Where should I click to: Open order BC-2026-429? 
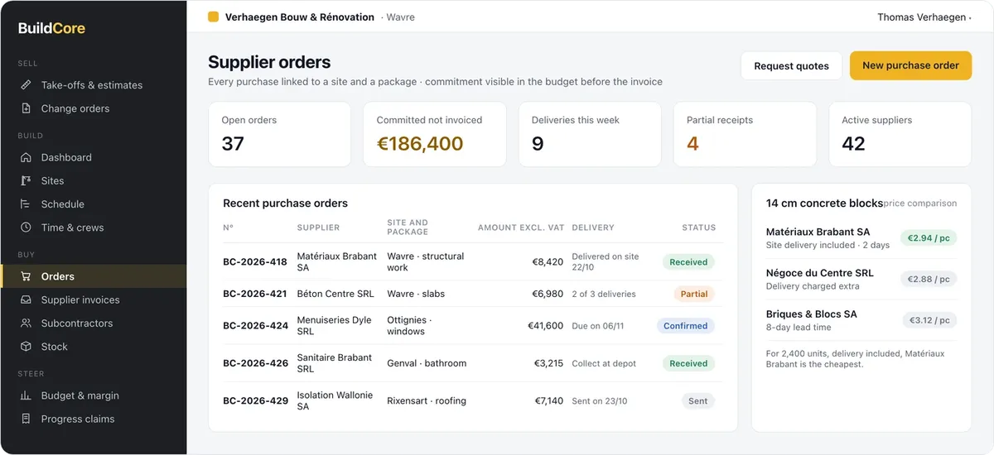pyautogui.click(x=255, y=400)
